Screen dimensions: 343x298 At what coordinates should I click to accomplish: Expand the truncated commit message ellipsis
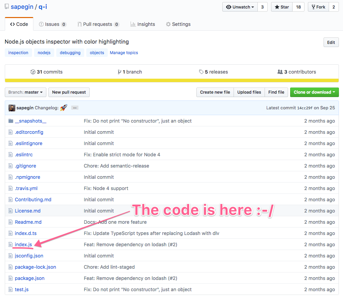click(75, 108)
